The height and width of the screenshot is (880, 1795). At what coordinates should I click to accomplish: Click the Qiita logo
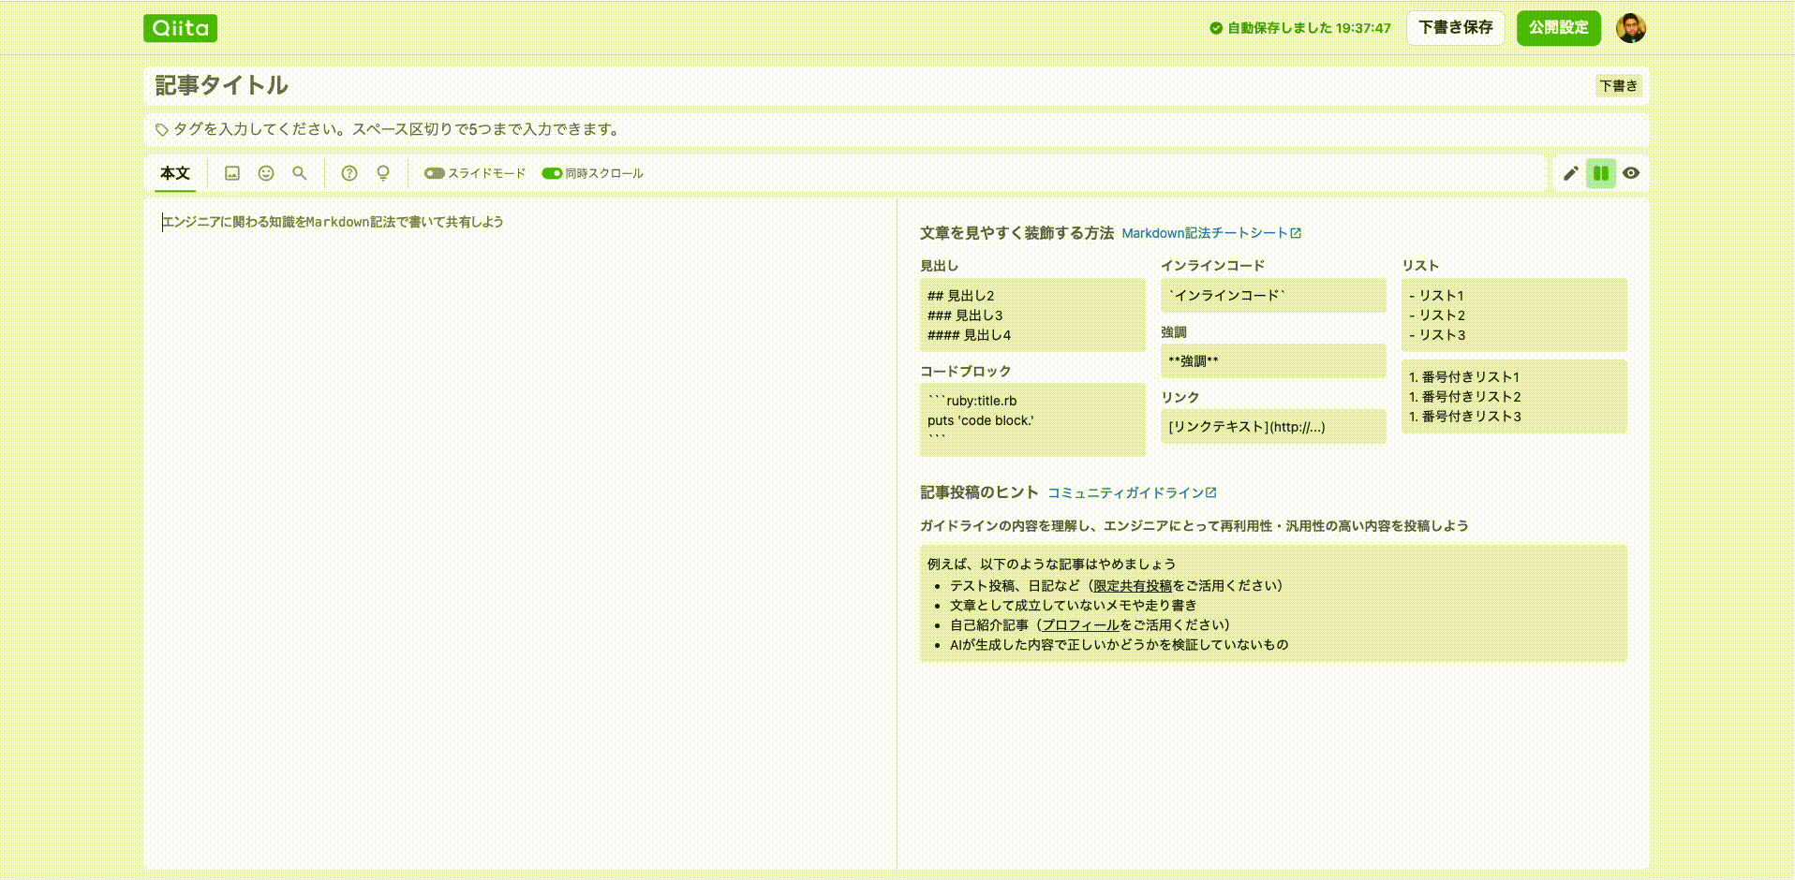click(180, 28)
